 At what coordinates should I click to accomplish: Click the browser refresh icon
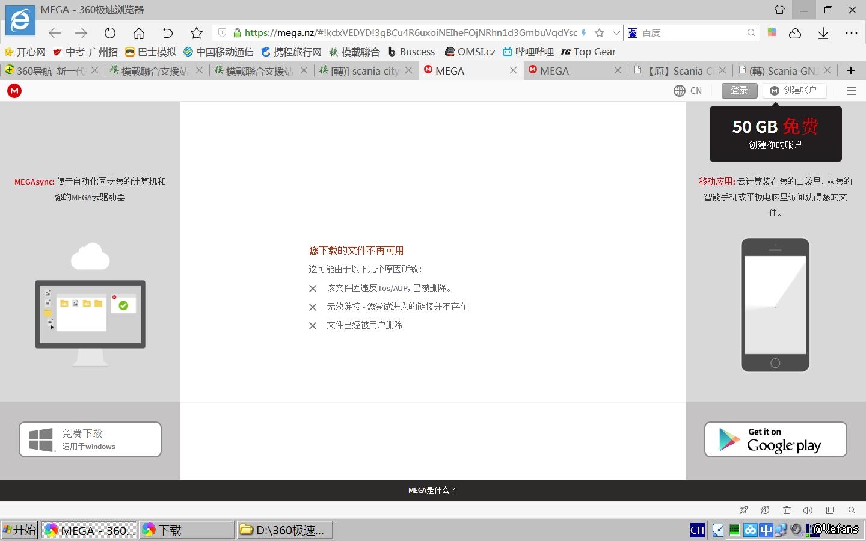109,33
